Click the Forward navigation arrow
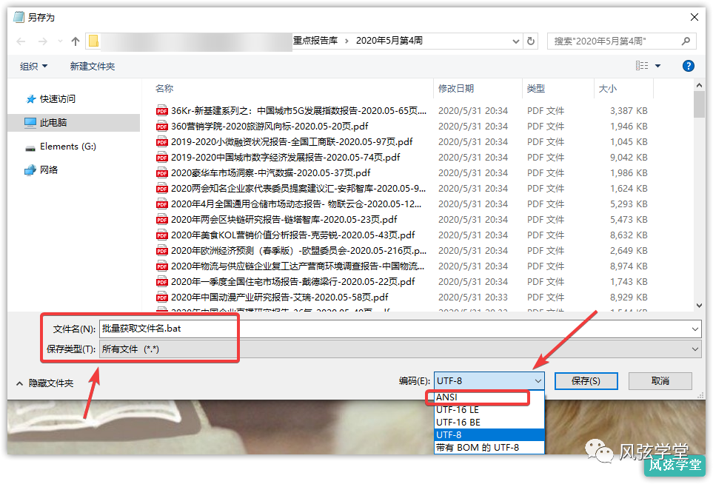Screen dimensions: 713x484 coord(43,41)
